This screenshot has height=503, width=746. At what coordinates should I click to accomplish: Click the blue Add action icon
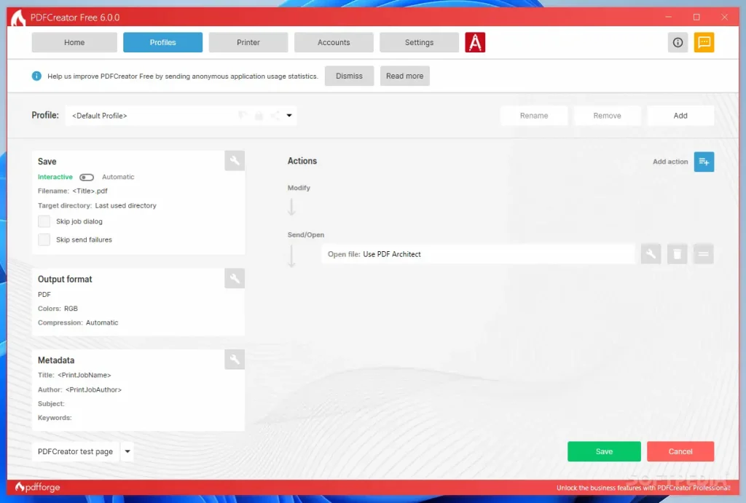point(704,162)
